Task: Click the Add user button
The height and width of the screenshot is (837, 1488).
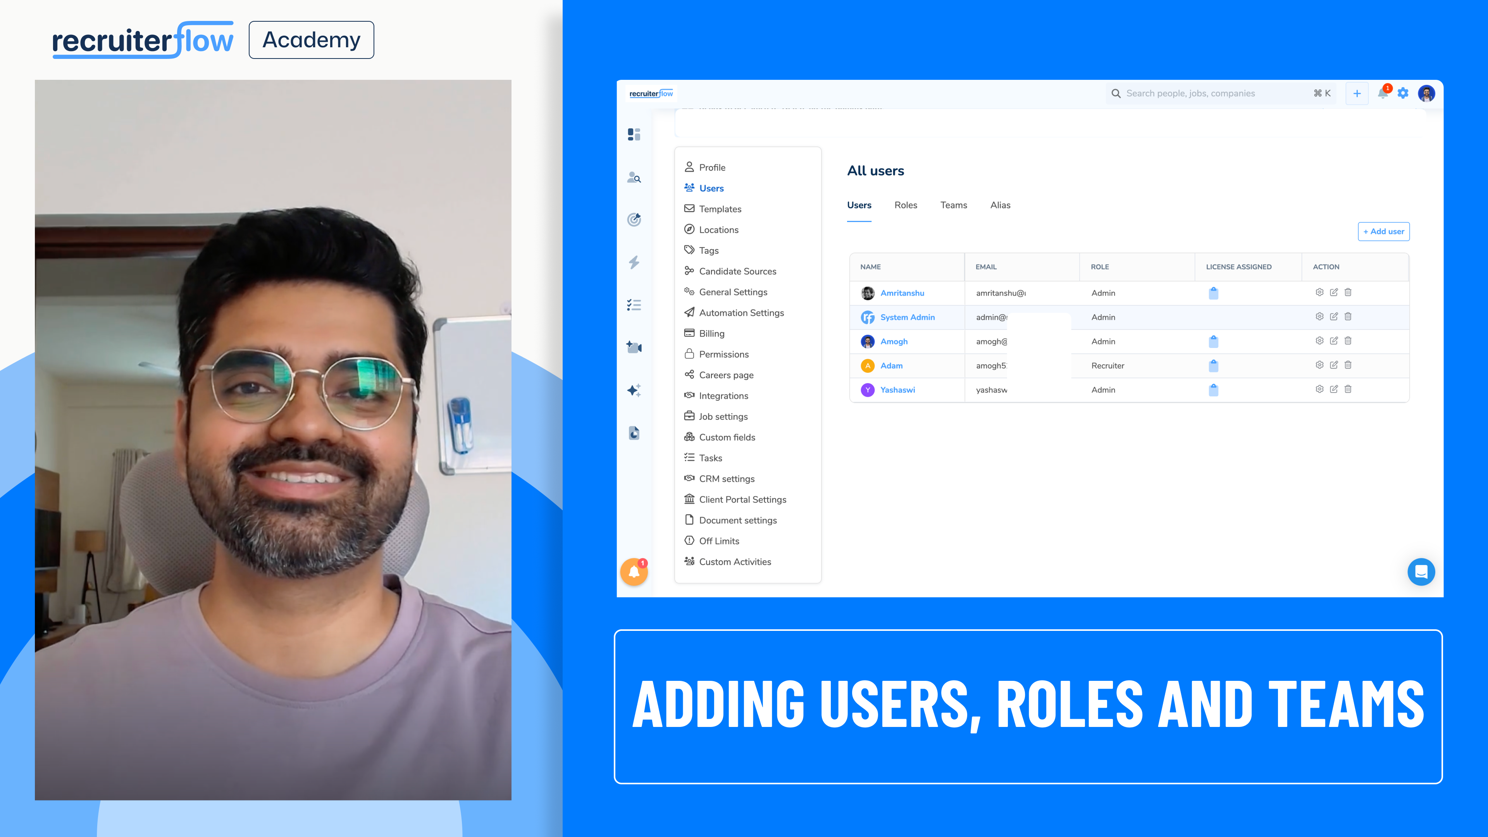Action: pyautogui.click(x=1383, y=232)
